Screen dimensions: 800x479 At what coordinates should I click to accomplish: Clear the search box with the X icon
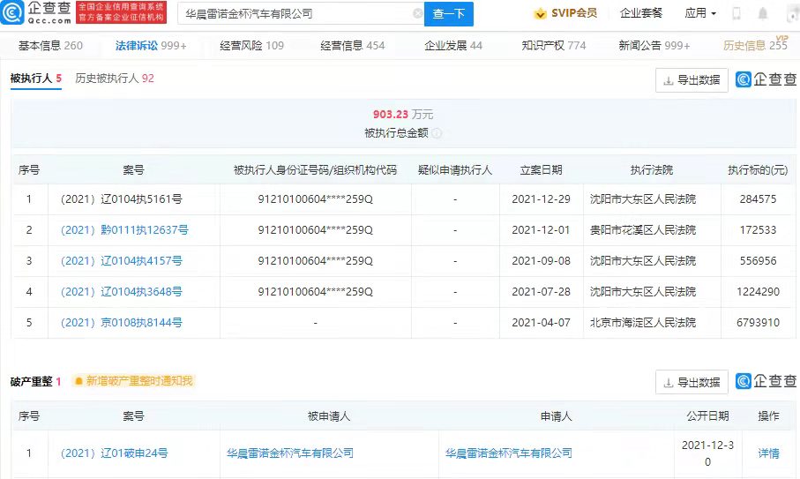417,14
